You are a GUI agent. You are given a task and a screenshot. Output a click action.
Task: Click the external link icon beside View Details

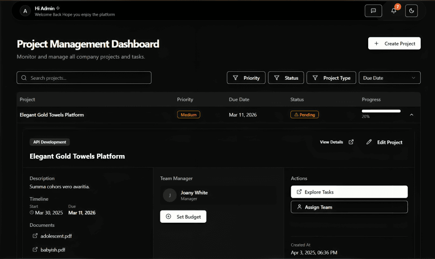[351, 142]
